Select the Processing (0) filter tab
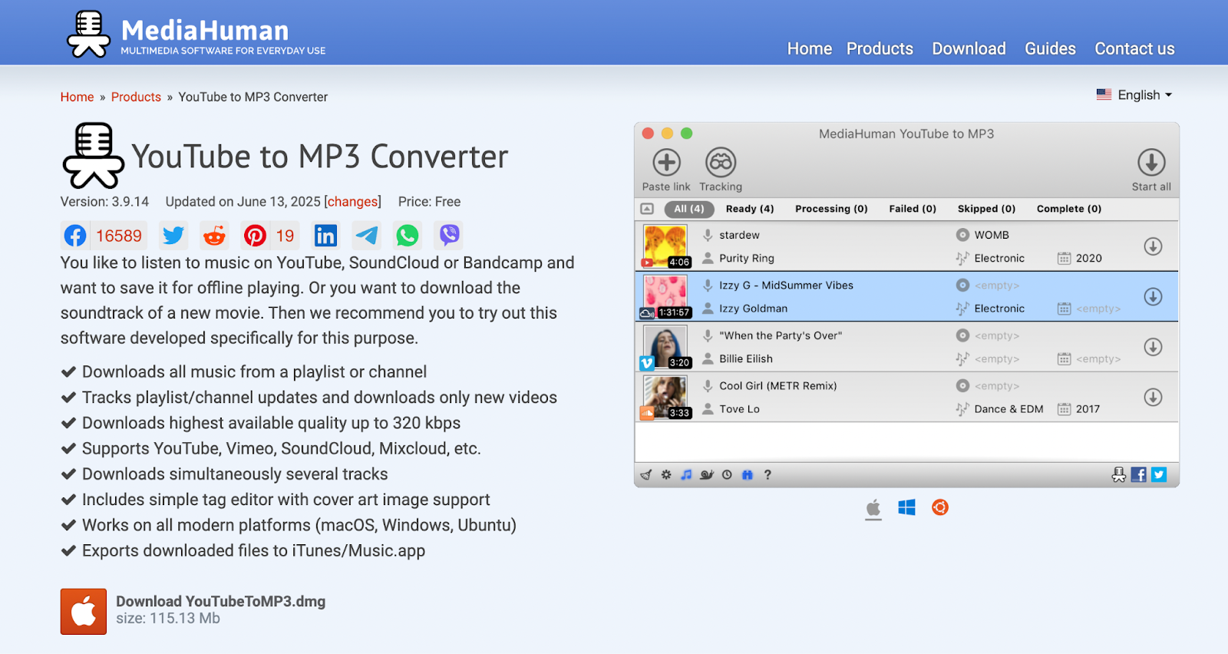This screenshot has width=1228, height=654. click(831, 209)
